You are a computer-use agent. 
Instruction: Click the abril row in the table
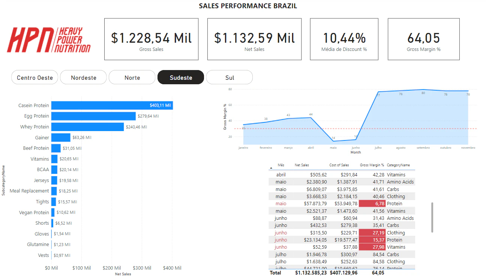tap(342, 175)
